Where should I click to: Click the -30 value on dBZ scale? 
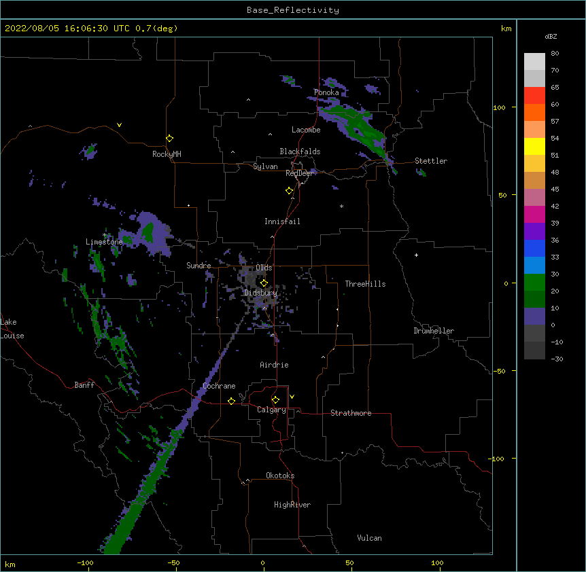pos(557,359)
